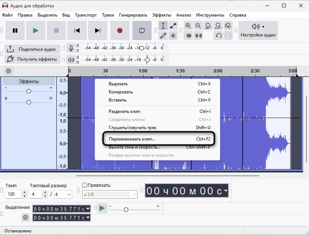The height and width of the screenshot is (235, 309).
Task: Select the Selection tool
Action: tap(163, 26)
